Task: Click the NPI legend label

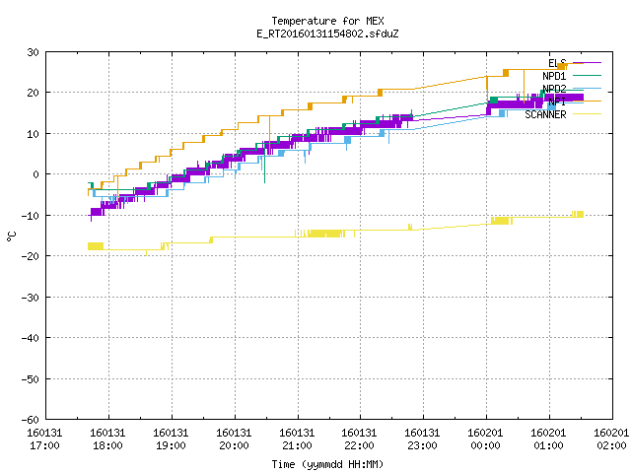Action: click(x=557, y=101)
